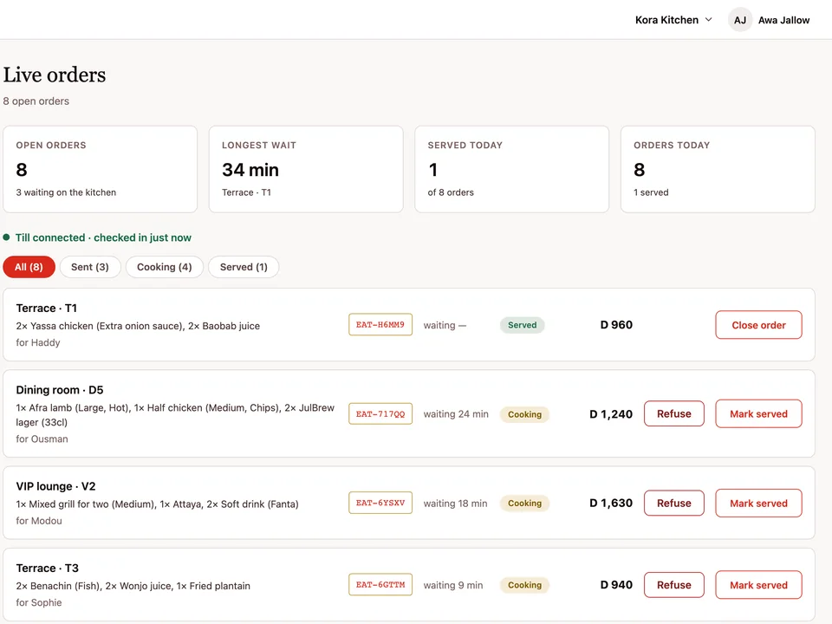Image resolution: width=832 pixels, height=624 pixels.
Task: Click order code EAT-6YSXV
Action: [380, 503]
